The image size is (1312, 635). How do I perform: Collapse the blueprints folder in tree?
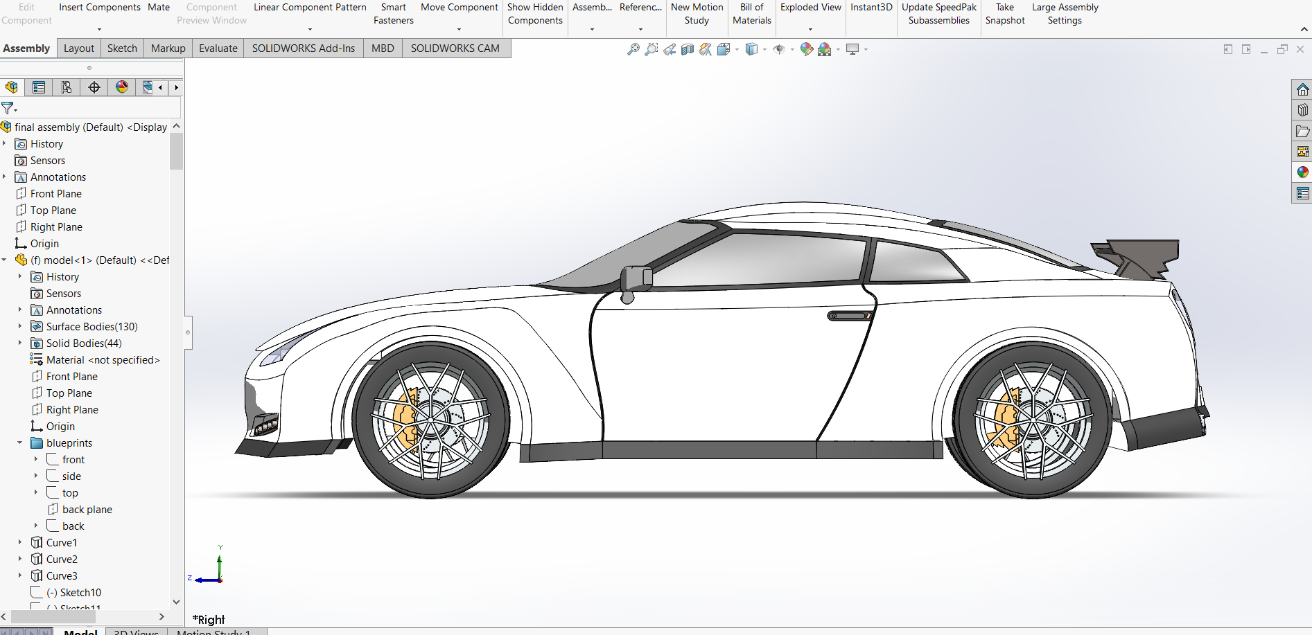(19, 443)
